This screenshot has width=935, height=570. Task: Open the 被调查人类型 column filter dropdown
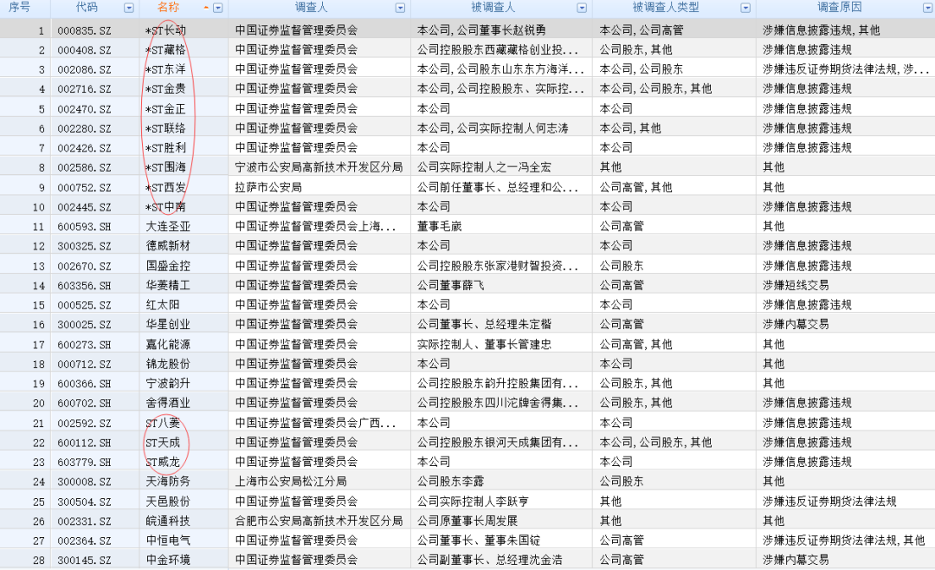pyautogui.click(x=745, y=8)
